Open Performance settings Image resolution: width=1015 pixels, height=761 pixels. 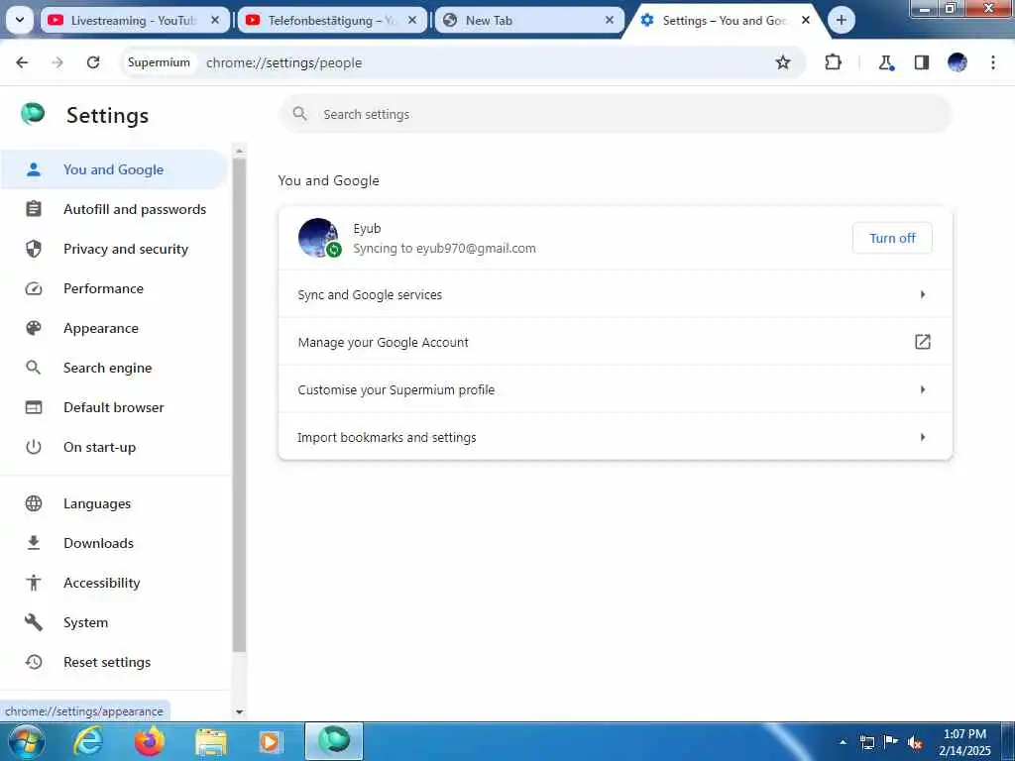pos(103,288)
